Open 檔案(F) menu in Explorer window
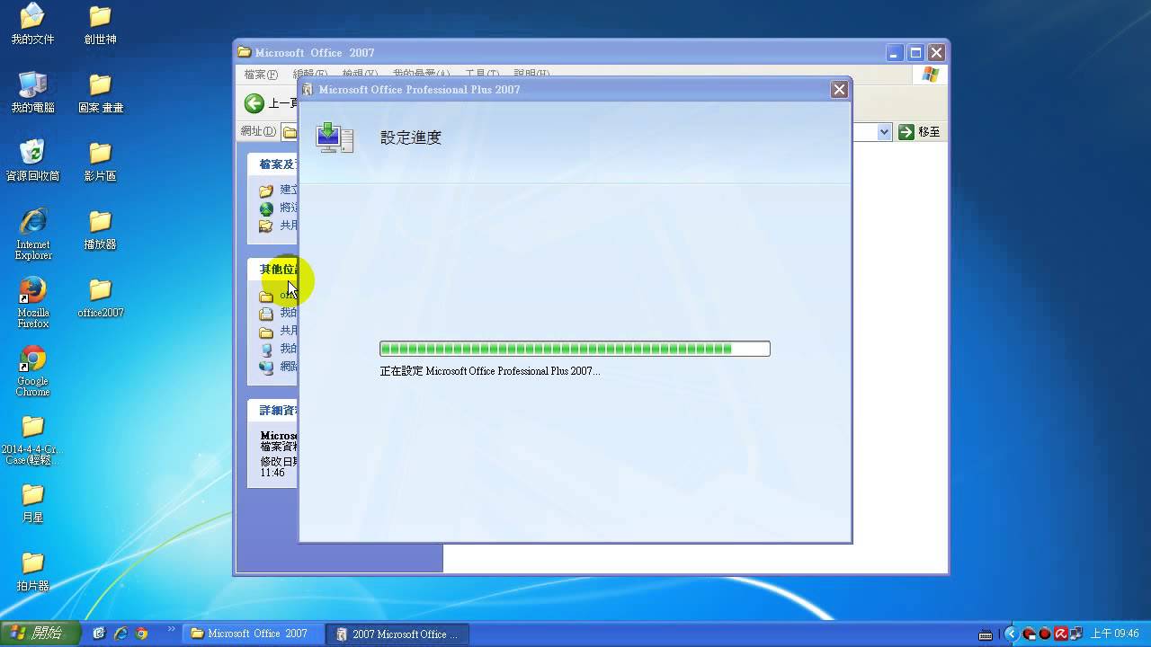The image size is (1151, 647). (261, 74)
